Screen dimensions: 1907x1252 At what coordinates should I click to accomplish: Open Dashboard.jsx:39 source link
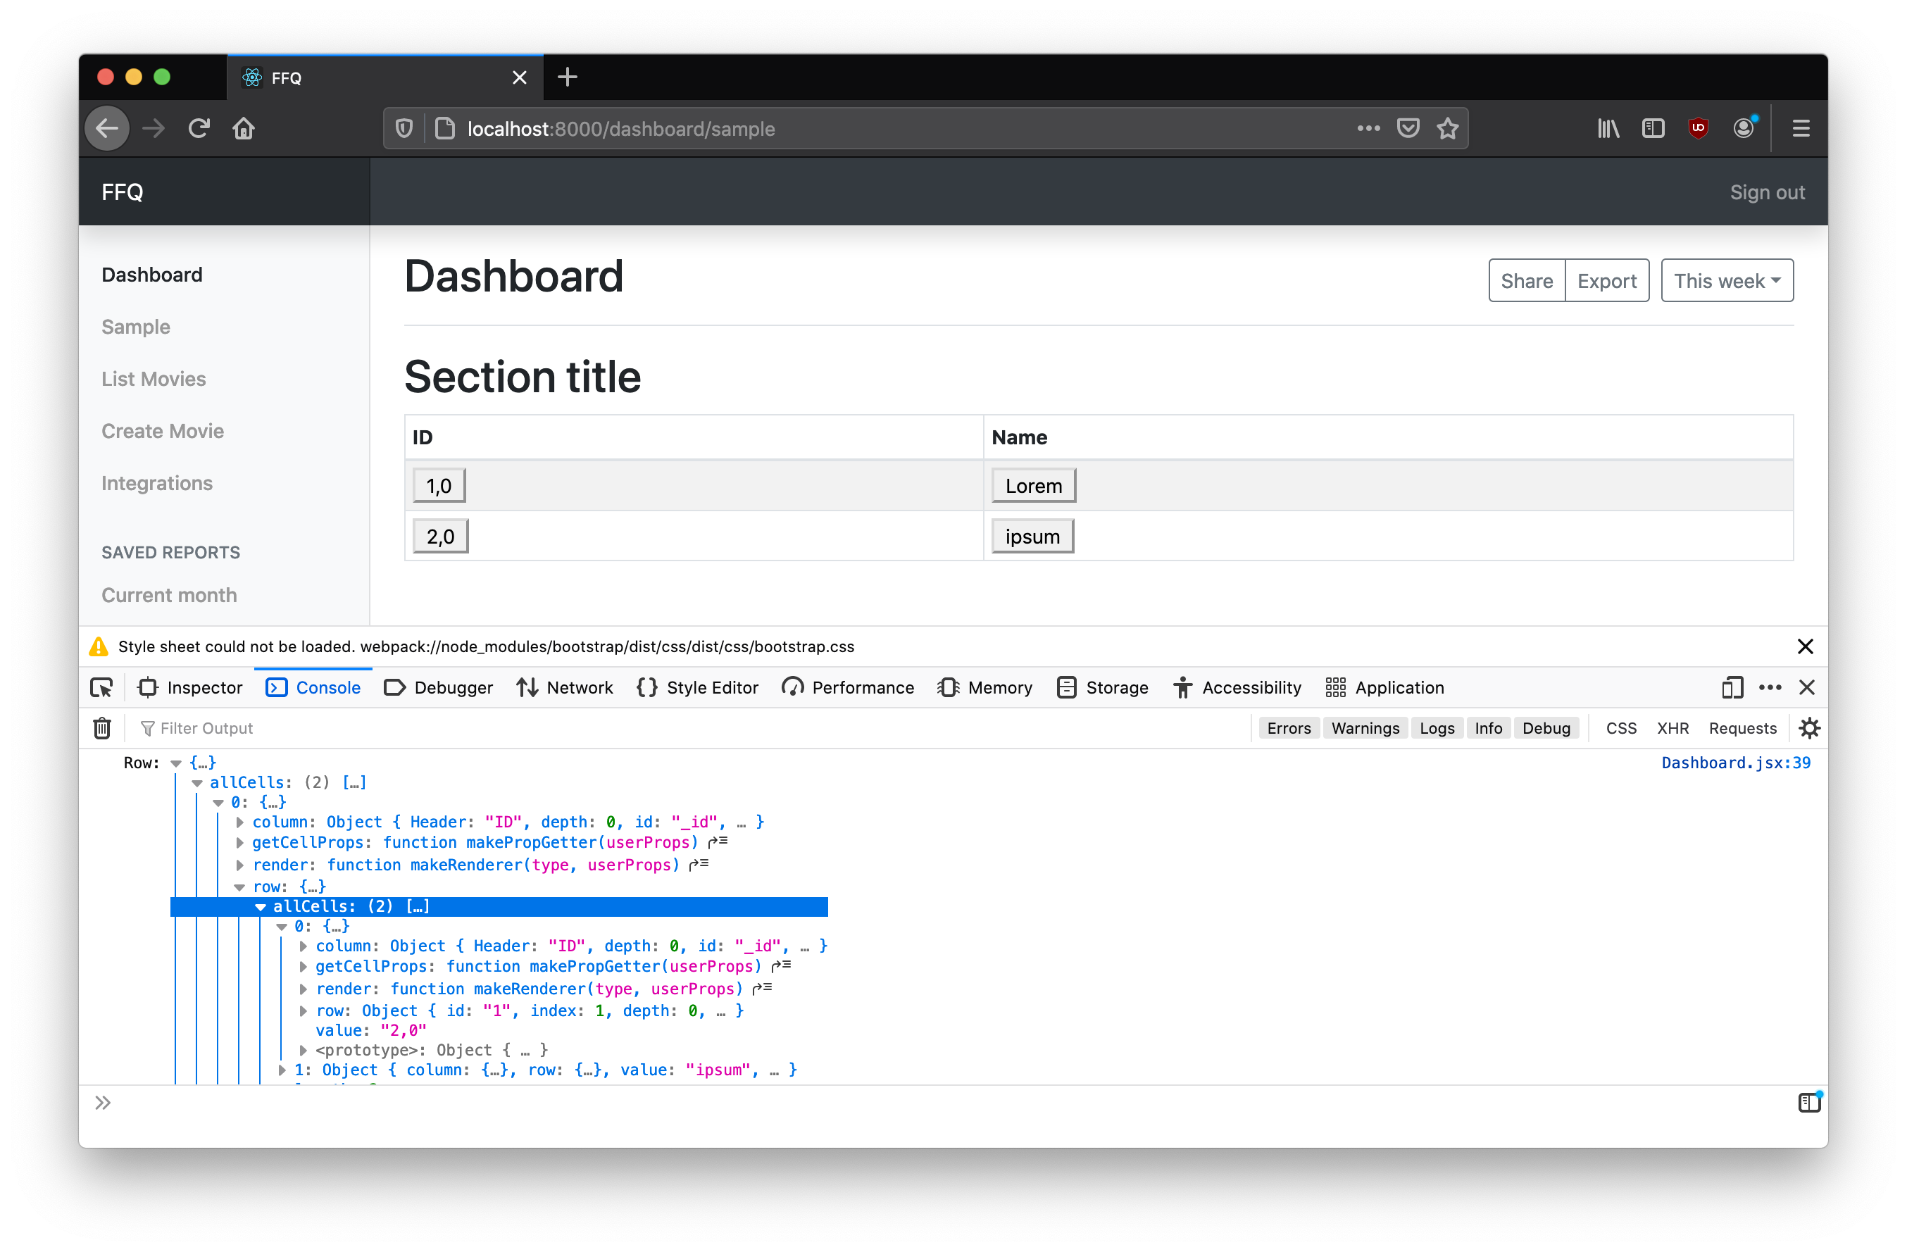(x=1736, y=763)
